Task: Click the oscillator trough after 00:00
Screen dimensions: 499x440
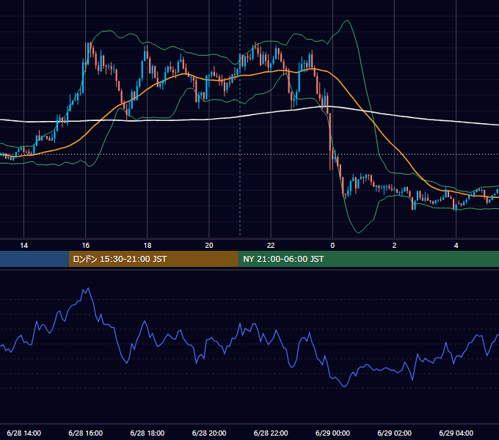Action: (x=344, y=386)
